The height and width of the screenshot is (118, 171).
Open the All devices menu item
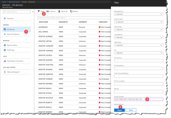pyautogui.click(x=17, y=29)
